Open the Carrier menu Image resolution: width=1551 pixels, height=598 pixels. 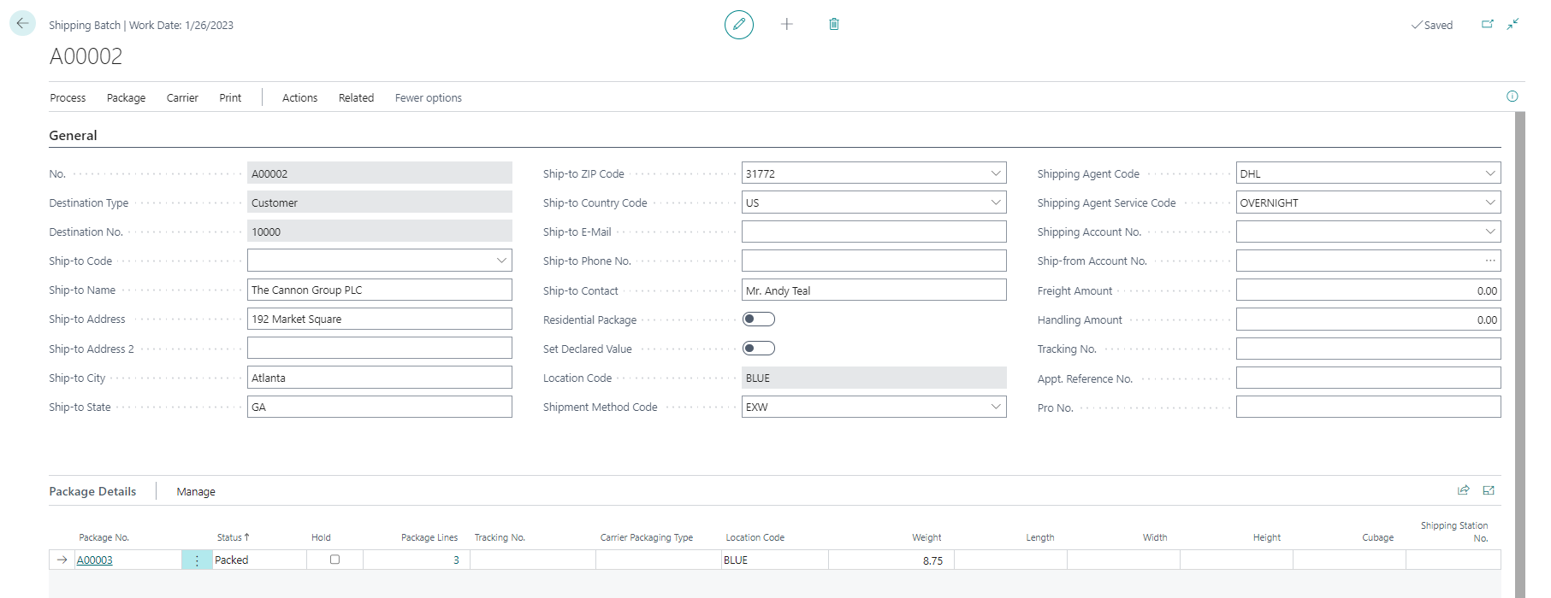(182, 98)
